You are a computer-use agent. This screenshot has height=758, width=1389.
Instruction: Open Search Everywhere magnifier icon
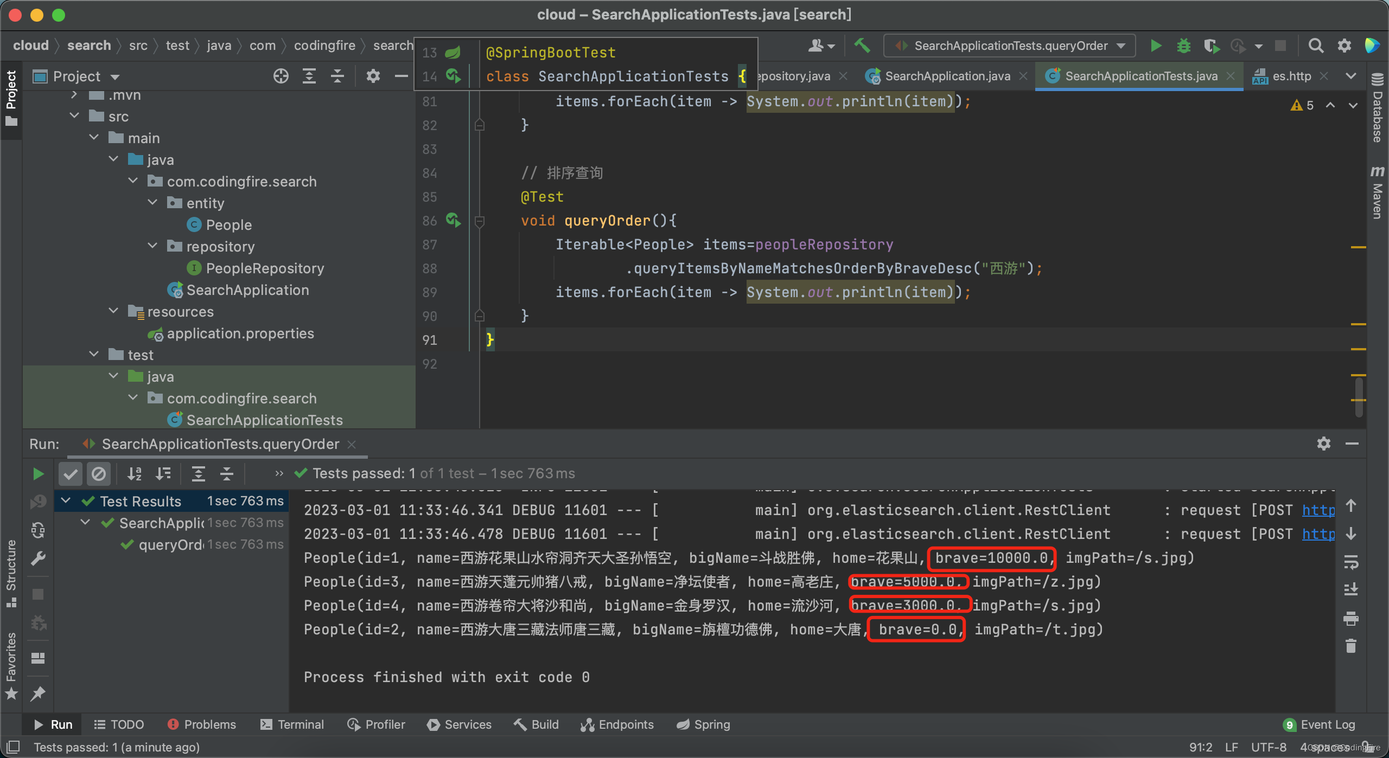[x=1316, y=46]
